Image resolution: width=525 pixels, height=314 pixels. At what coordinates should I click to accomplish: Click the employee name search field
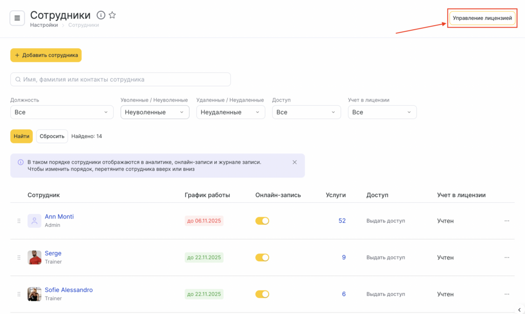[120, 80]
